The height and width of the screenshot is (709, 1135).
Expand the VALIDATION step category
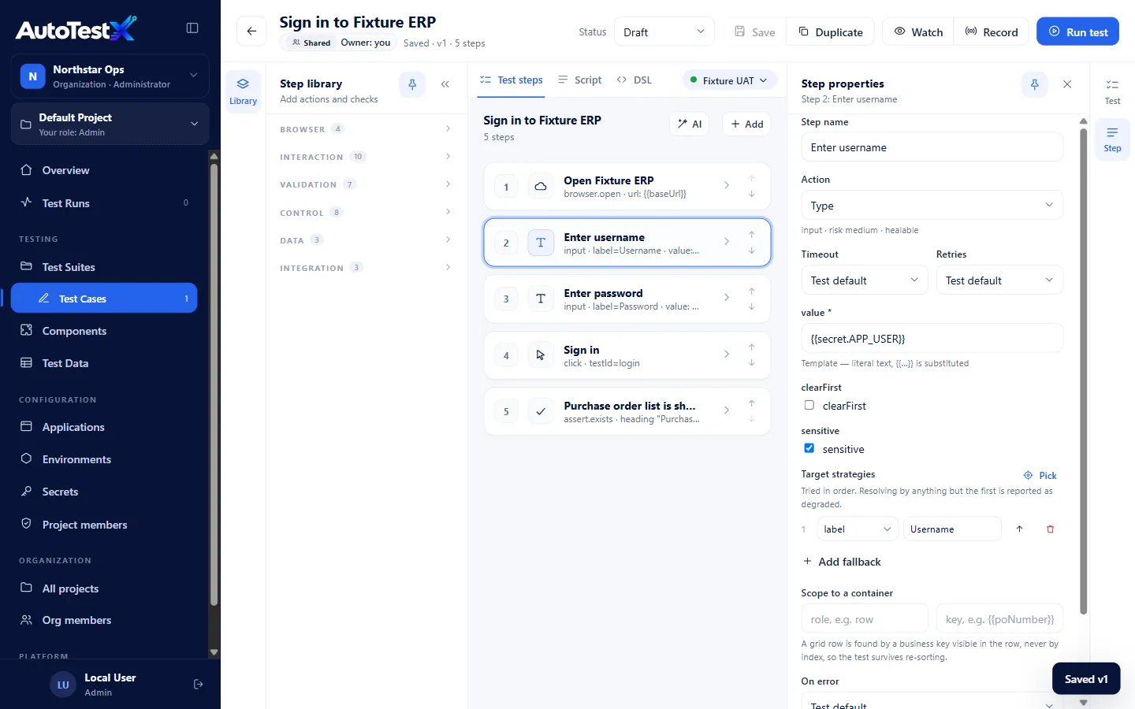(x=366, y=184)
